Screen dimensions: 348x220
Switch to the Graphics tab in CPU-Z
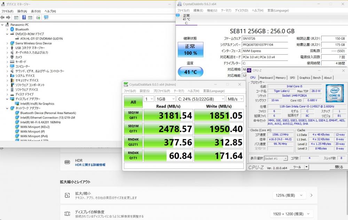304,78
